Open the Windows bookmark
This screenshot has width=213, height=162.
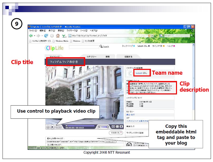click(75, 41)
